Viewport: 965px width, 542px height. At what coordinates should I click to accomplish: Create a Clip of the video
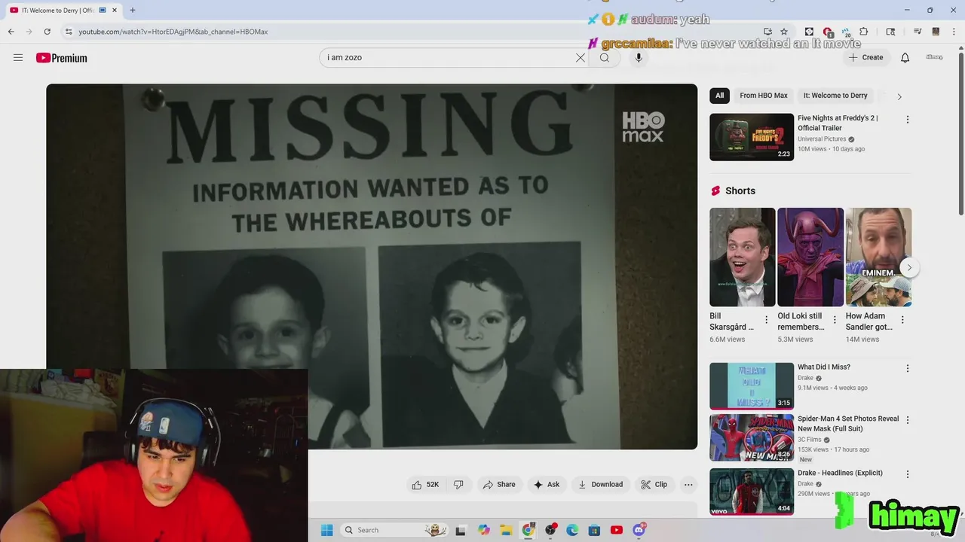point(654,485)
